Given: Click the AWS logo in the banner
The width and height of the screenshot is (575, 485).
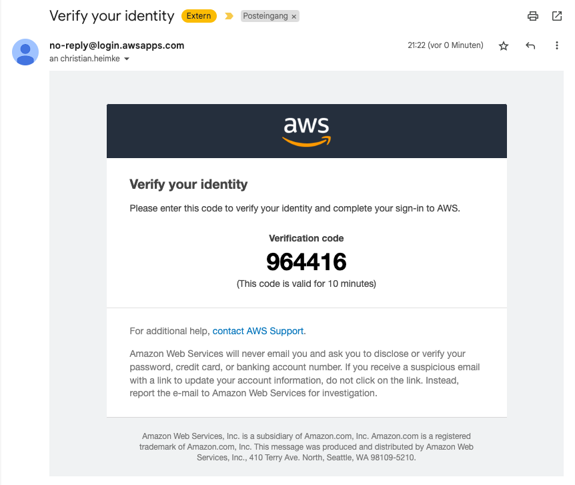Looking at the screenshot, I should coord(306,131).
